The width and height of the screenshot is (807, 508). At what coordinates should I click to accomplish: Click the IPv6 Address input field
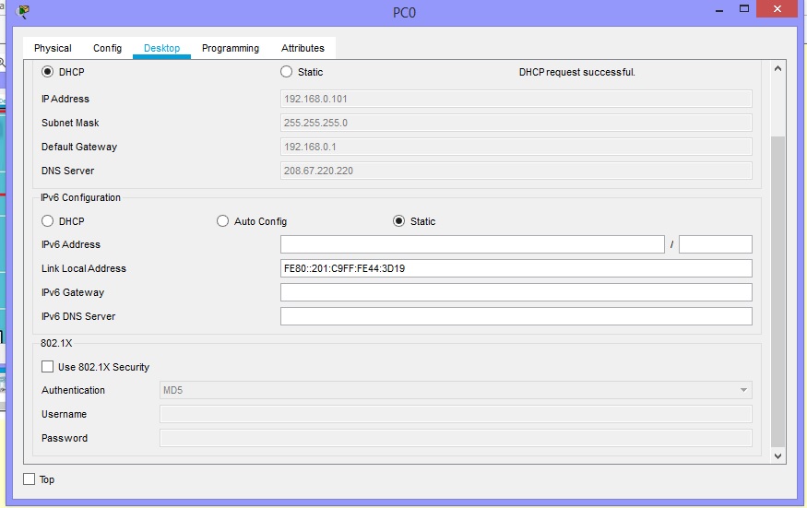(471, 244)
